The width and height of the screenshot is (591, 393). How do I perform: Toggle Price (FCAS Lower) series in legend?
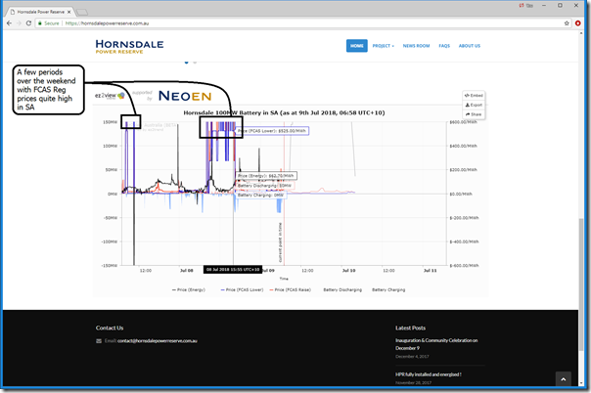242,289
